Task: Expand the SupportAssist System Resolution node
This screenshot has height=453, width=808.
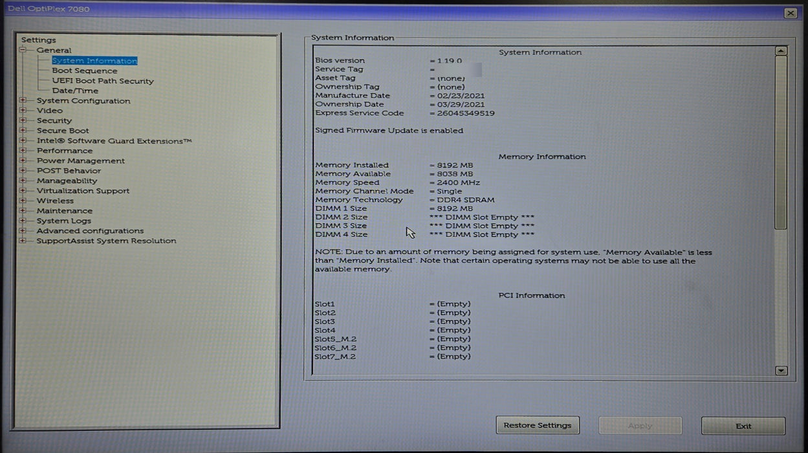Action: click(x=23, y=241)
